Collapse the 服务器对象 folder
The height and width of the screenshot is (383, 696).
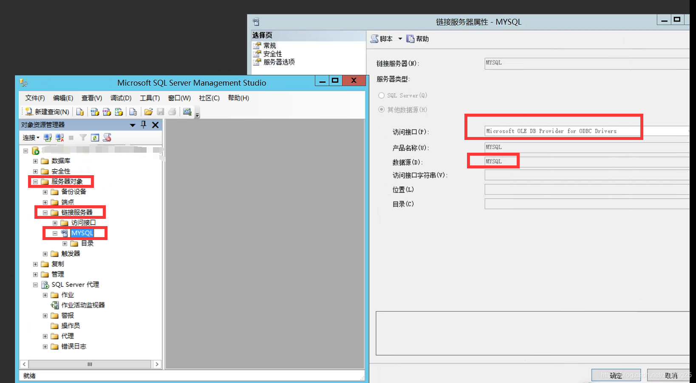click(35, 182)
